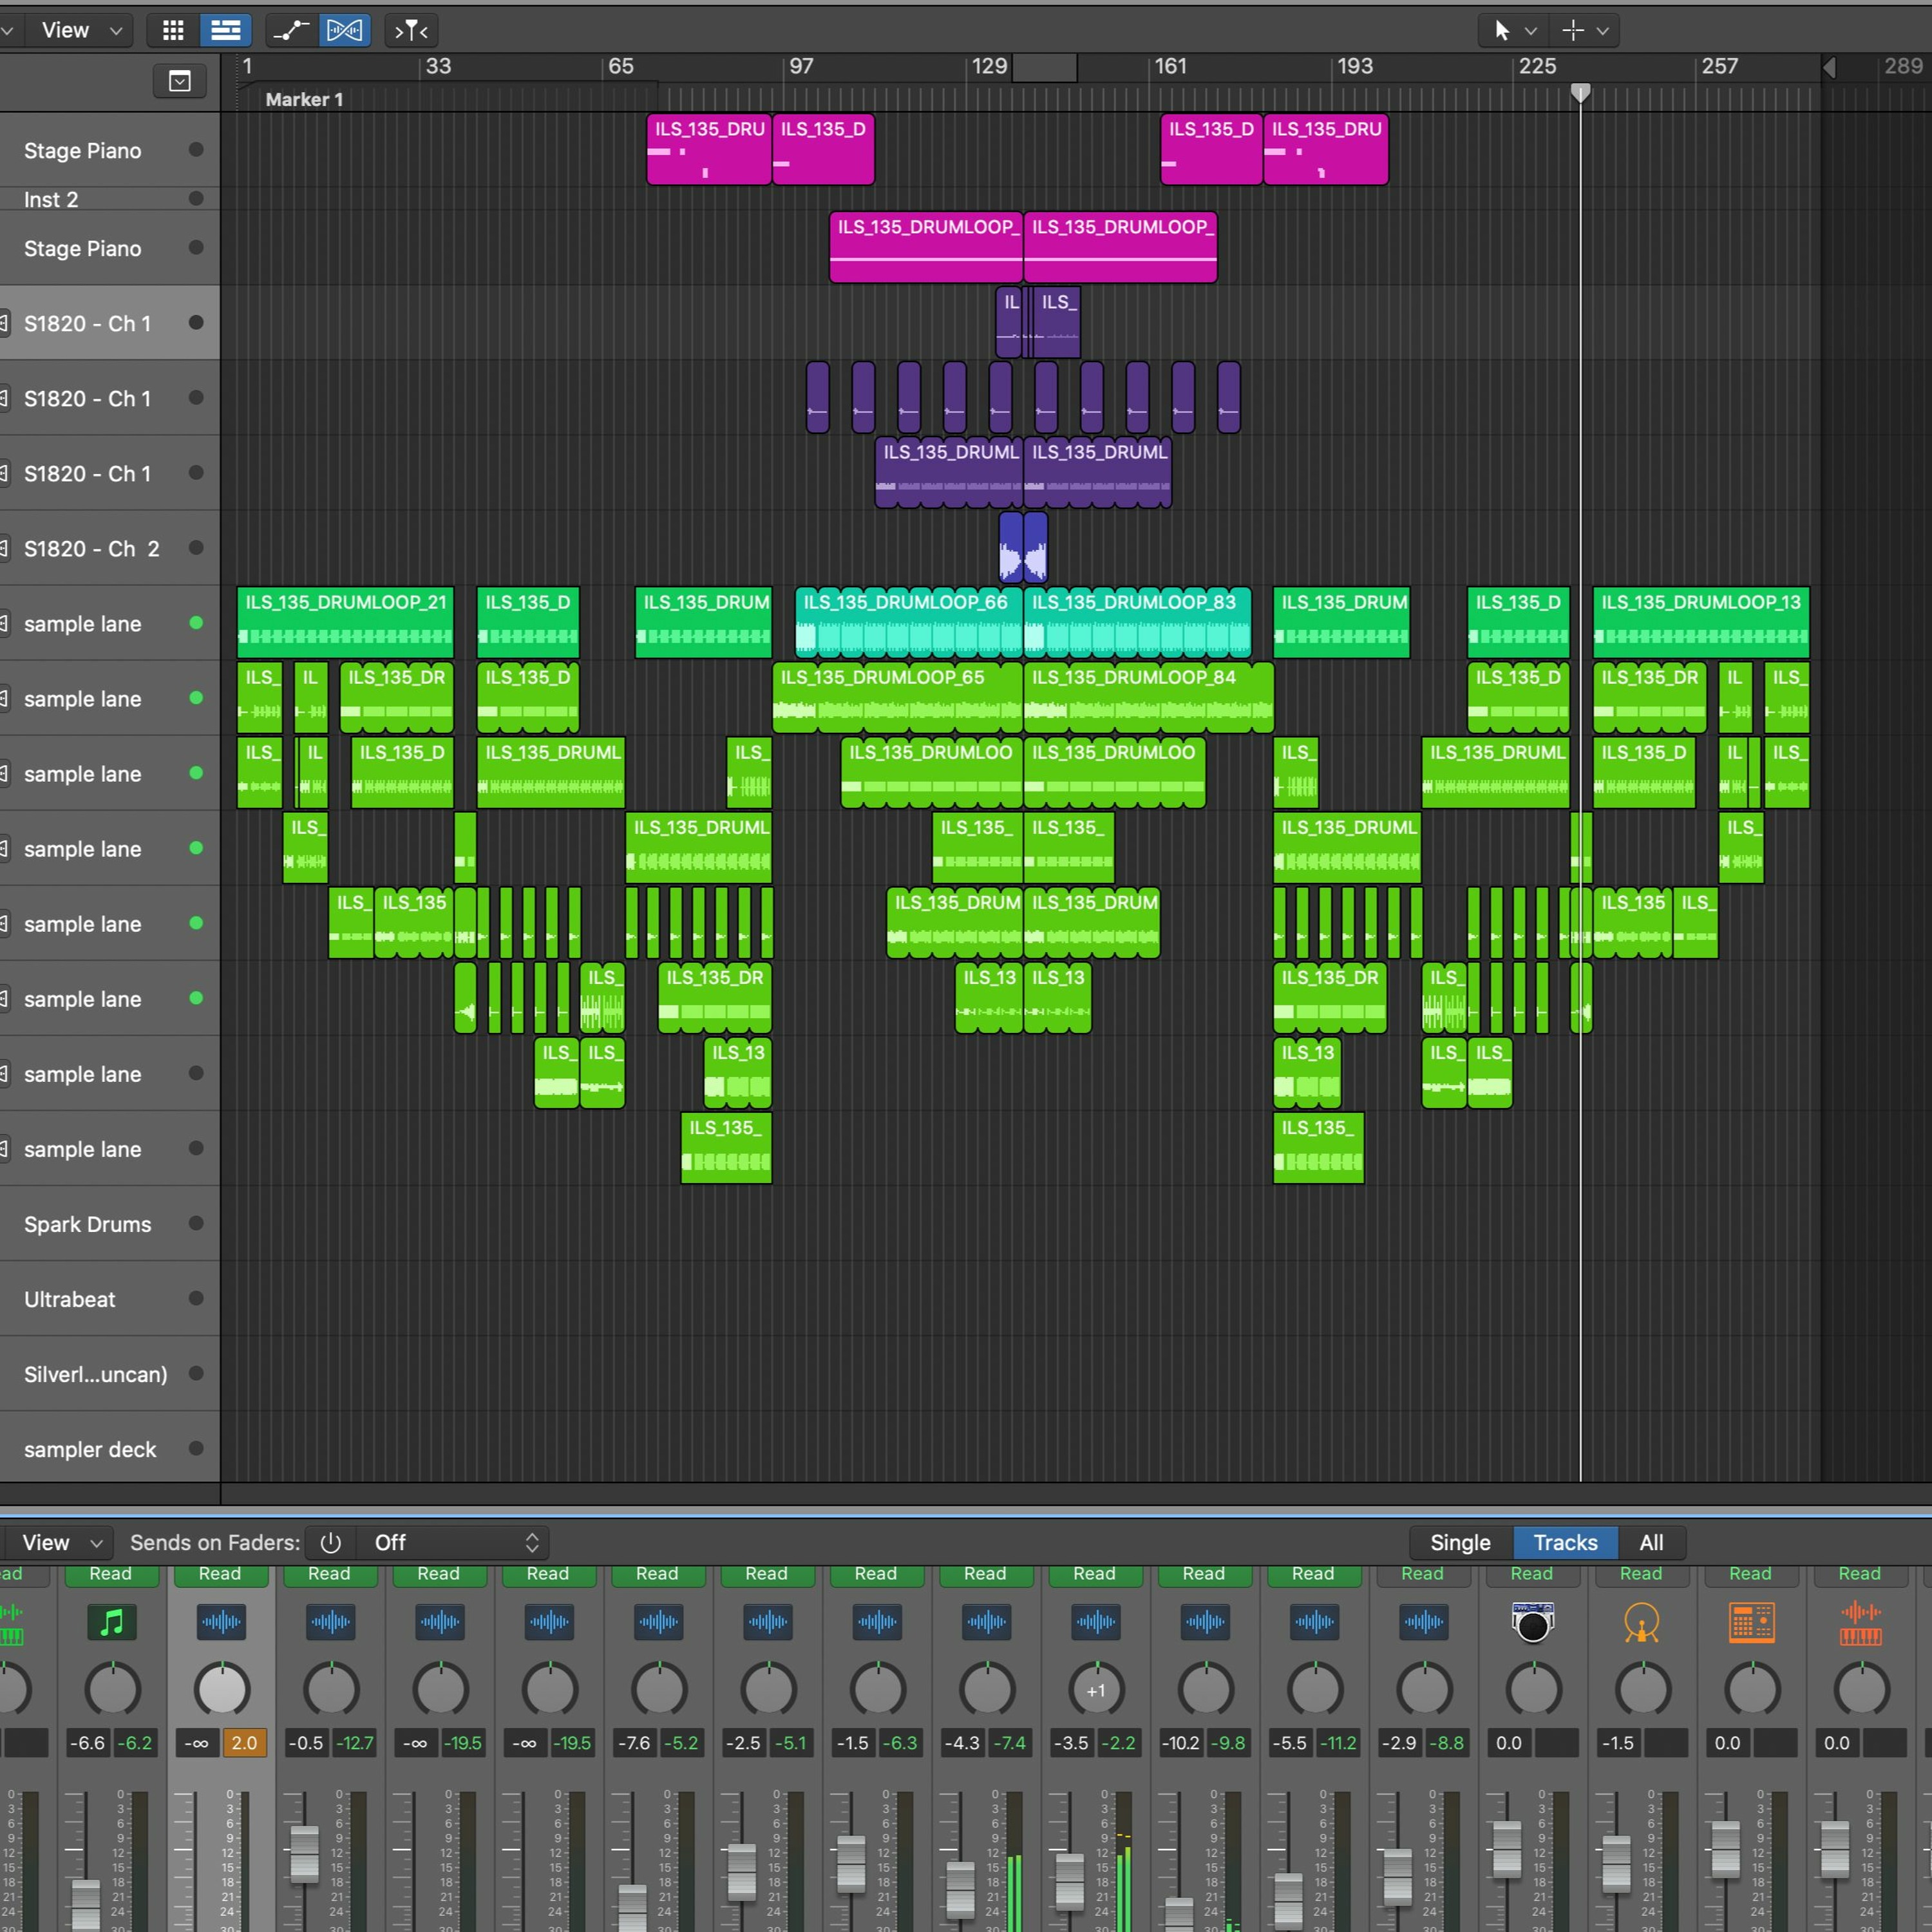Screen dimensions: 1932x1932
Task: Click the pan knob showing +1
Action: tap(1096, 1690)
